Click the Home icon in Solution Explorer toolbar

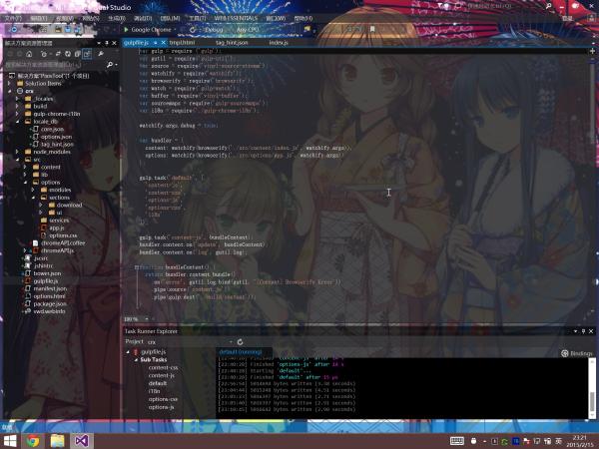pos(29,54)
